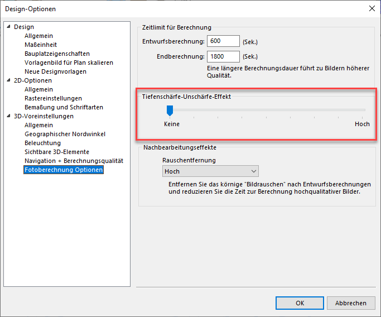Click the Endberechnung input field
Screen dimensions: 381x317
tap(223, 56)
